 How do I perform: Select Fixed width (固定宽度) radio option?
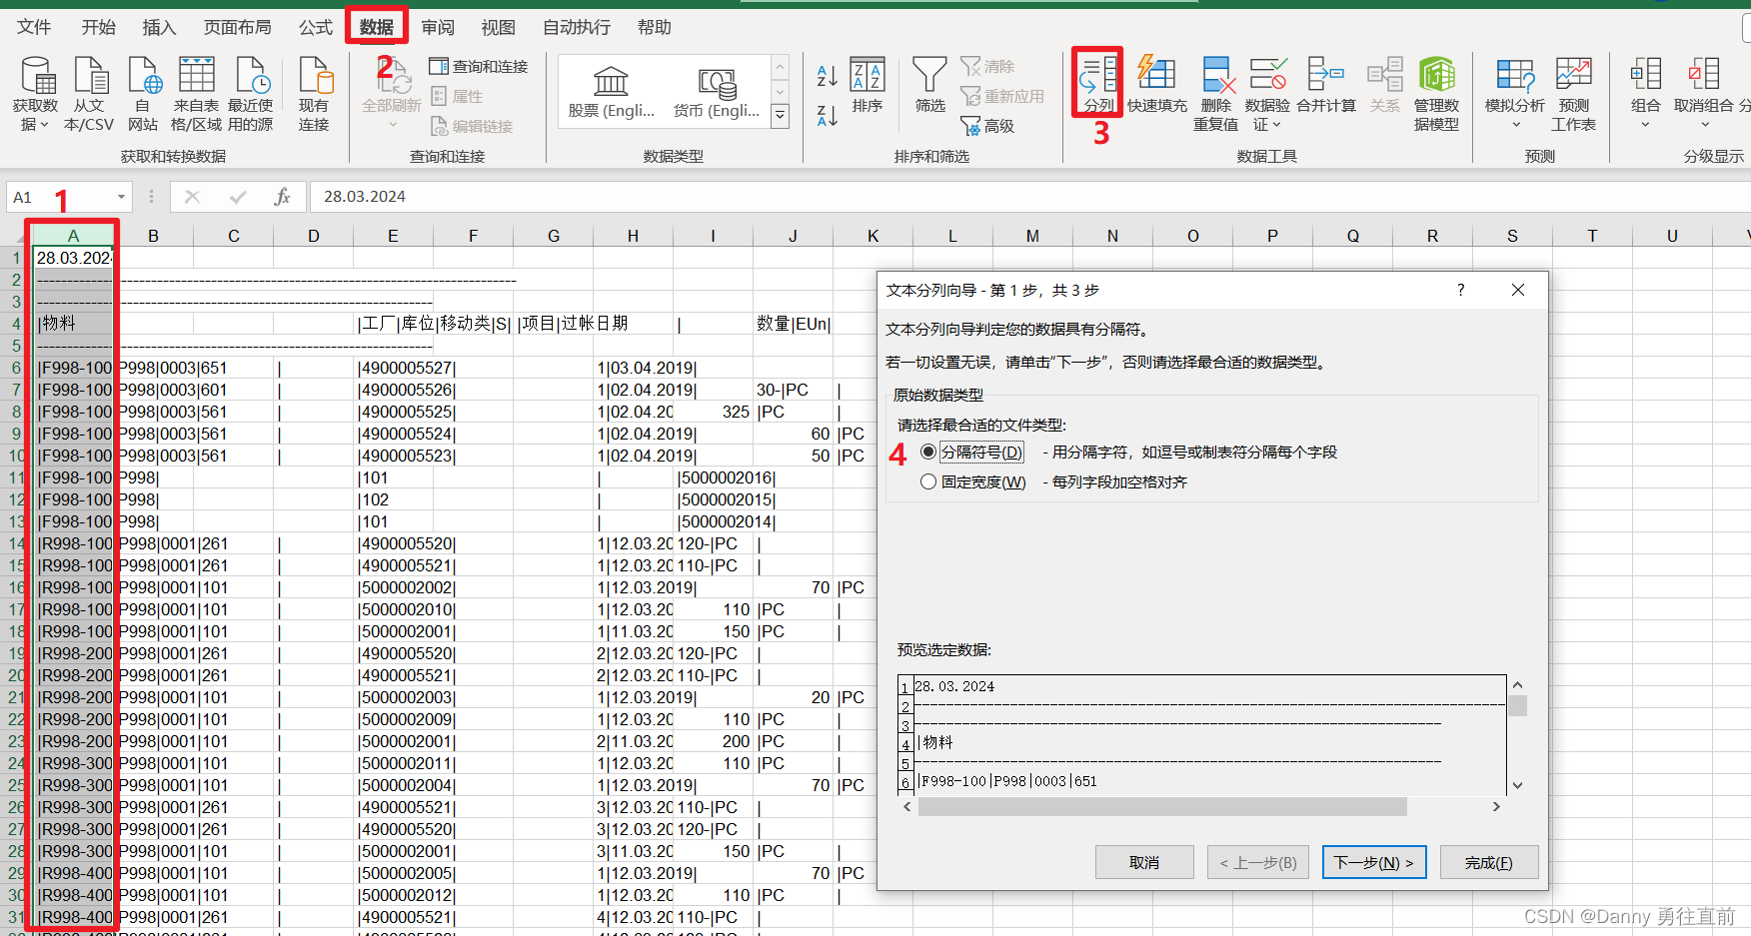[x=928, y=481]
